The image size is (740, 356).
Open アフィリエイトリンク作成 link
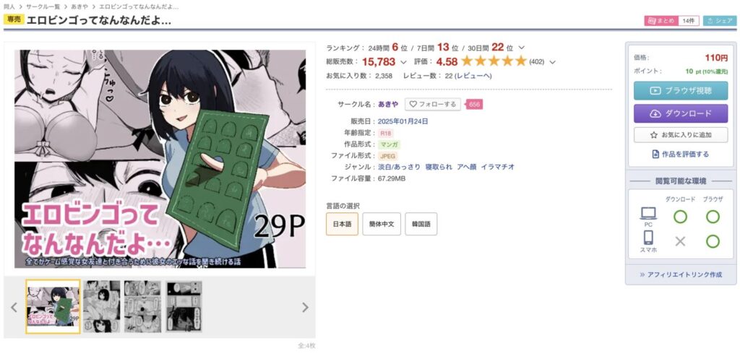pos(681,274)
